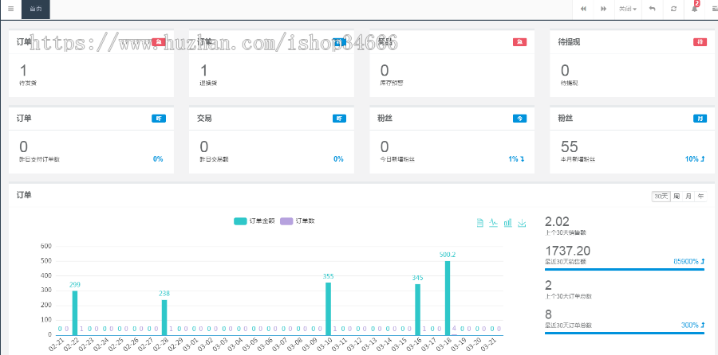
Task: Open the 首页 tab
Action: (x=36, y=9)
